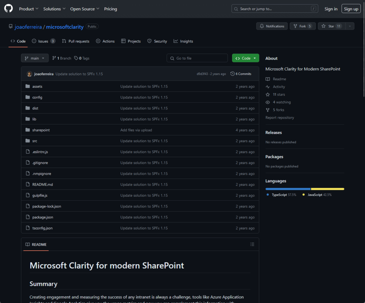Click the TypeScript 57.5% language link
Viewport: 365px width, 303px height.
coord(282,195)
